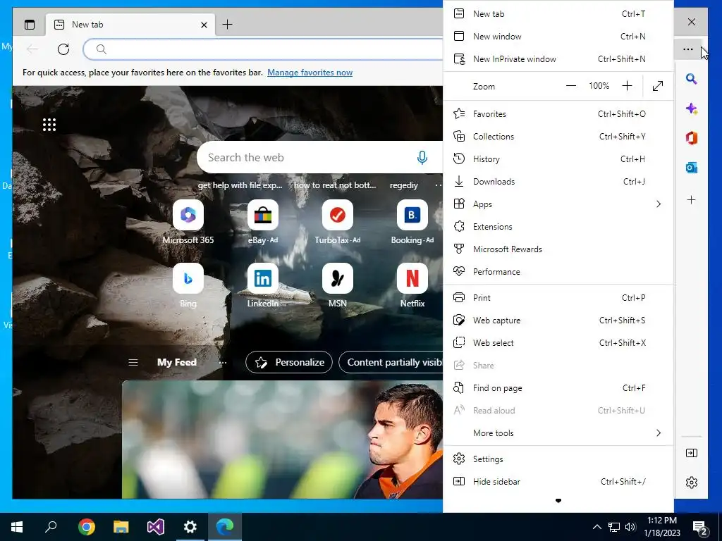The height and width of the screenshot is (541, 722).
Task: Open the Windows Start button
Action: [x=17, y=527]
